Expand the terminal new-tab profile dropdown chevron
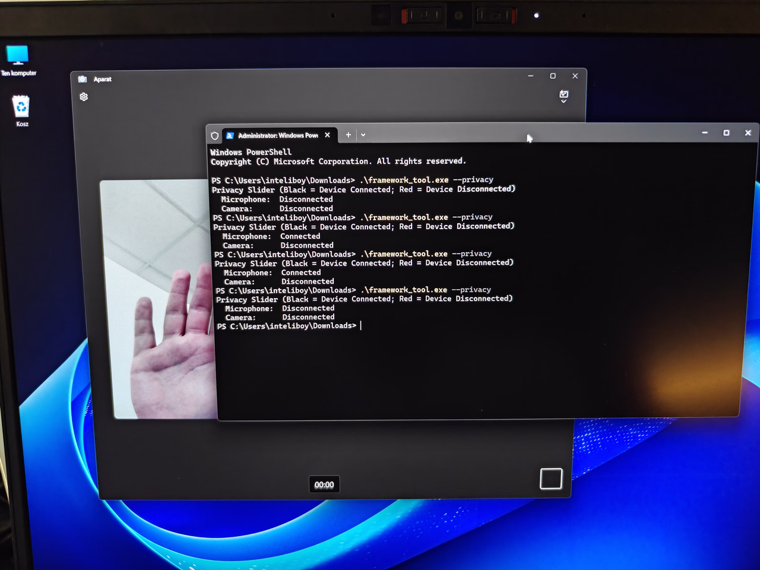The width and height of the screenshot is (760, 570). [x=363, y=135]
